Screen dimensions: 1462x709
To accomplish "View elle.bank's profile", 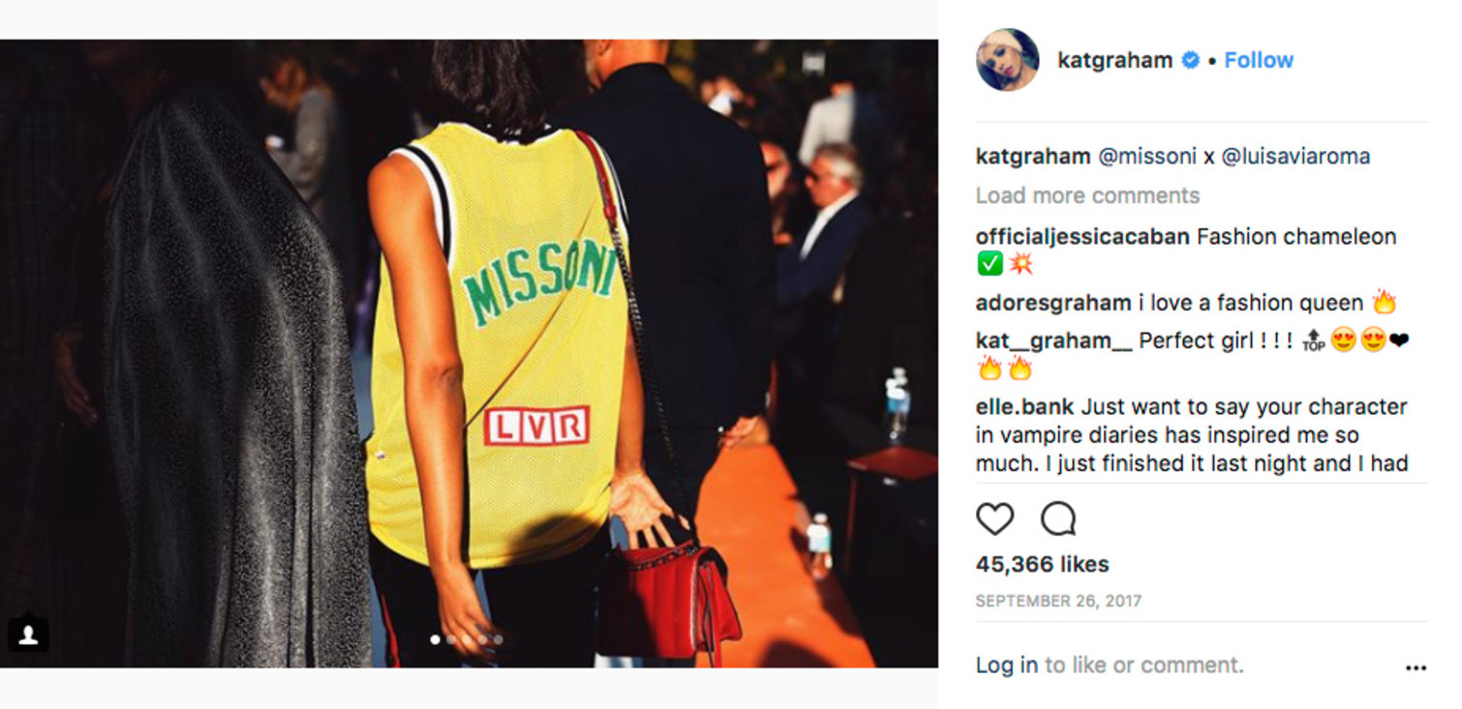I will click(x=1024, y=407).
